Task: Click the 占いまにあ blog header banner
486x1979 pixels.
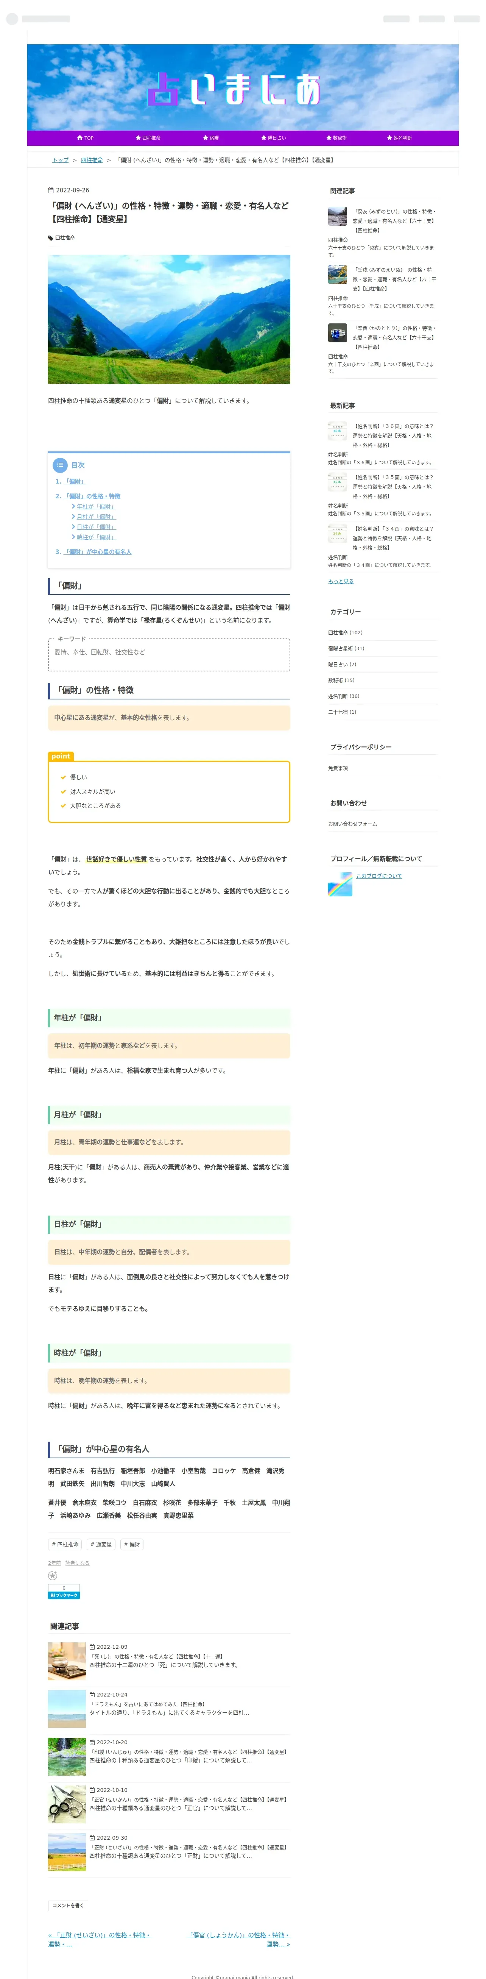Action: click(x=243, y=87)
